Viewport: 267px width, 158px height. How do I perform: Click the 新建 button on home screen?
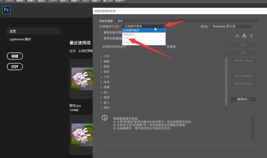tap(15, 56)
